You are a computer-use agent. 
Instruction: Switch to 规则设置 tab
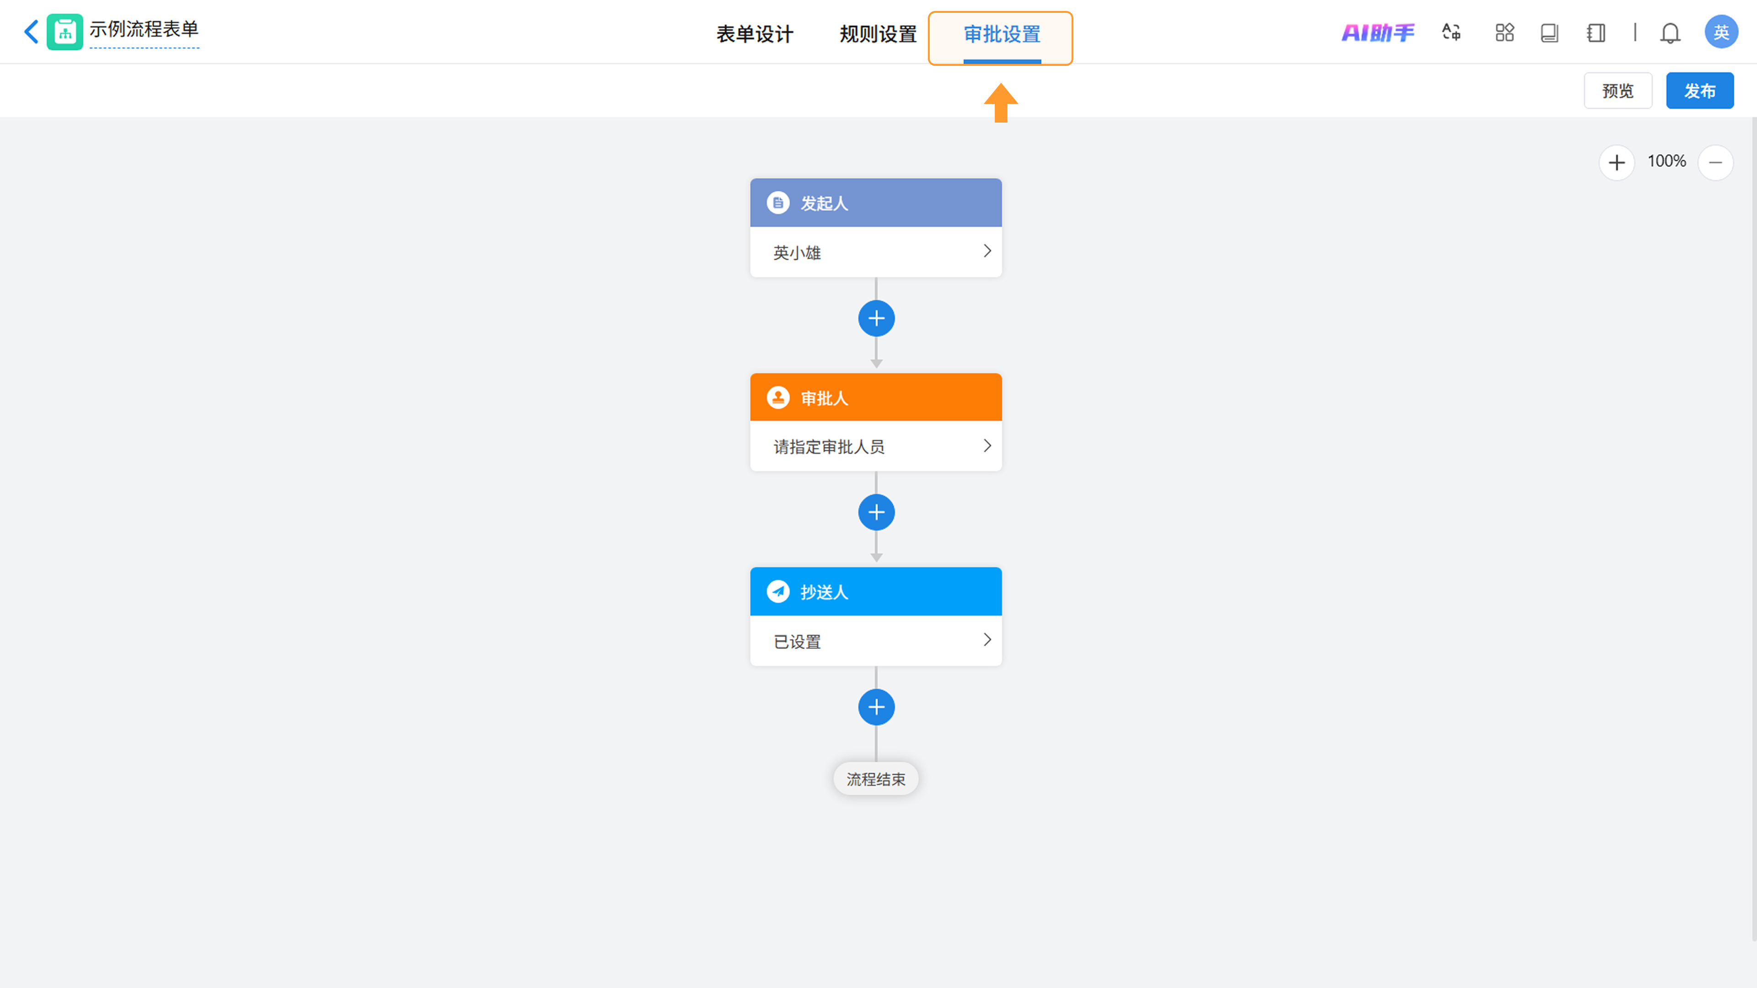point(878,34)
